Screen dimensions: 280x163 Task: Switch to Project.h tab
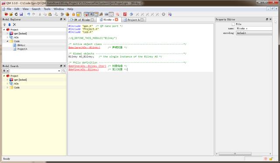point(133,20)
